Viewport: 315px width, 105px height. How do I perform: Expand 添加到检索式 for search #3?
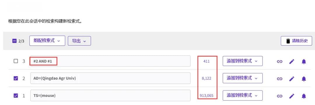tap(242, 61)
